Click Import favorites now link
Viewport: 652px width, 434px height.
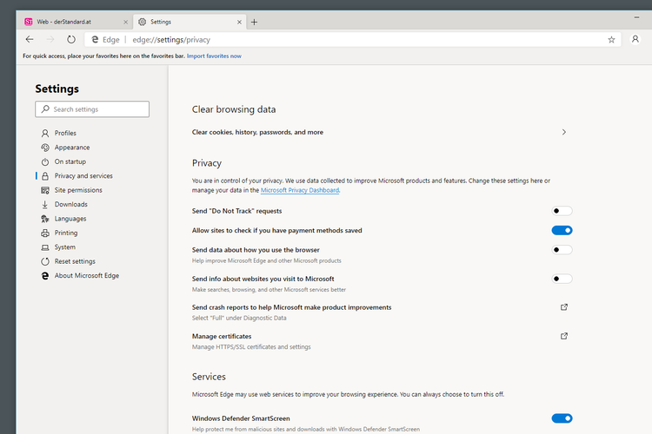coord(214,56)
